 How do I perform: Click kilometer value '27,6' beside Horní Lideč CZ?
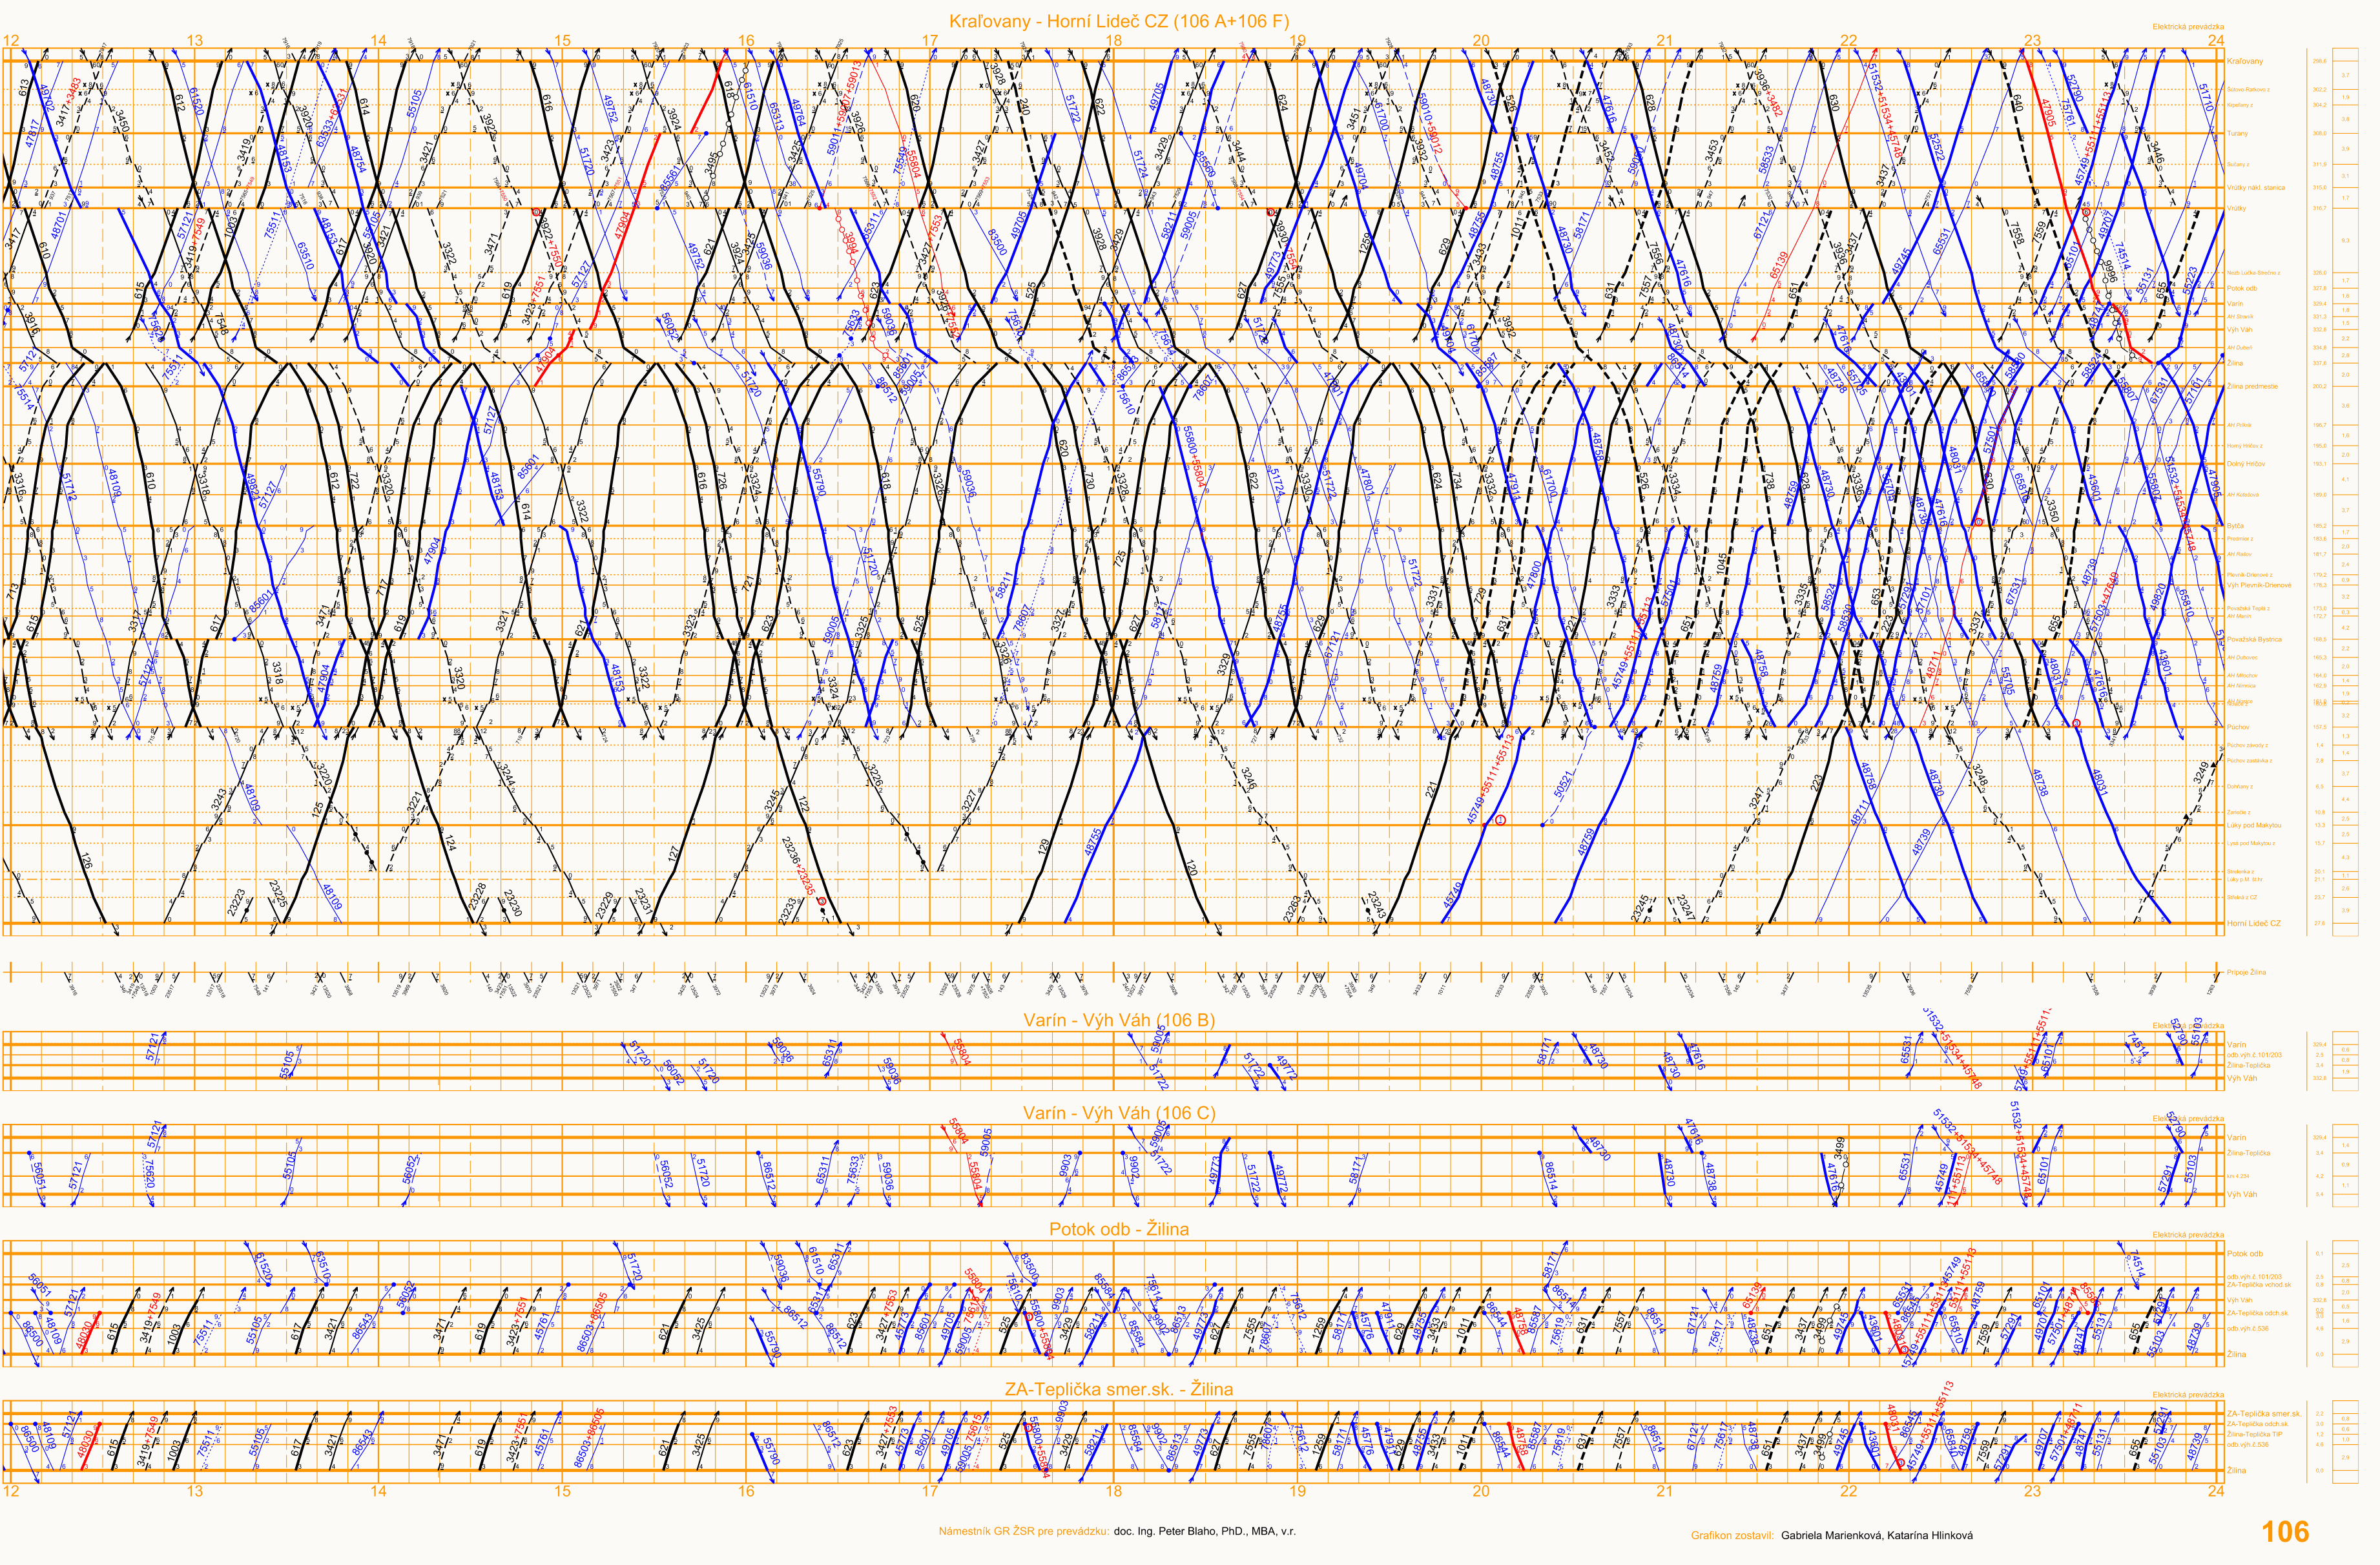click(x=2319, y=924)
